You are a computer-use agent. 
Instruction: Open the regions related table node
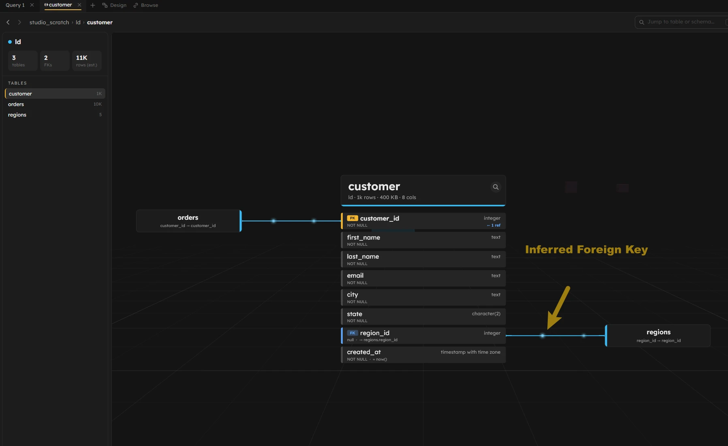point(658,336)
